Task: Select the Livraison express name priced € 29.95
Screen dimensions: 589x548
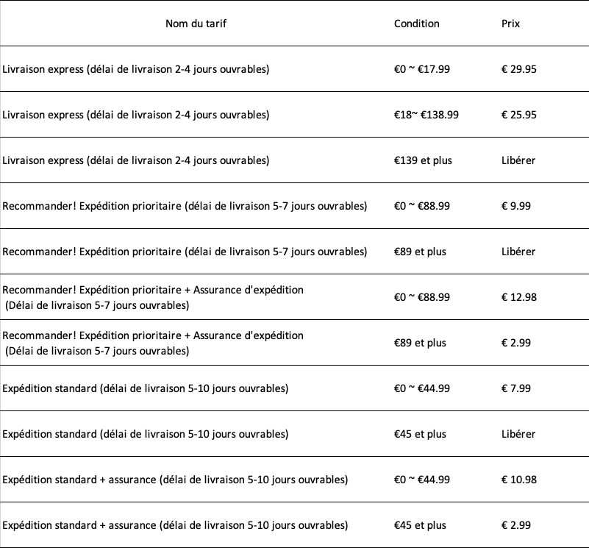Action: point(135,69)
